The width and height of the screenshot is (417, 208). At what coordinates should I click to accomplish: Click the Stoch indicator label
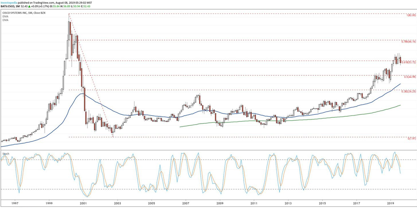pos(6,154)
